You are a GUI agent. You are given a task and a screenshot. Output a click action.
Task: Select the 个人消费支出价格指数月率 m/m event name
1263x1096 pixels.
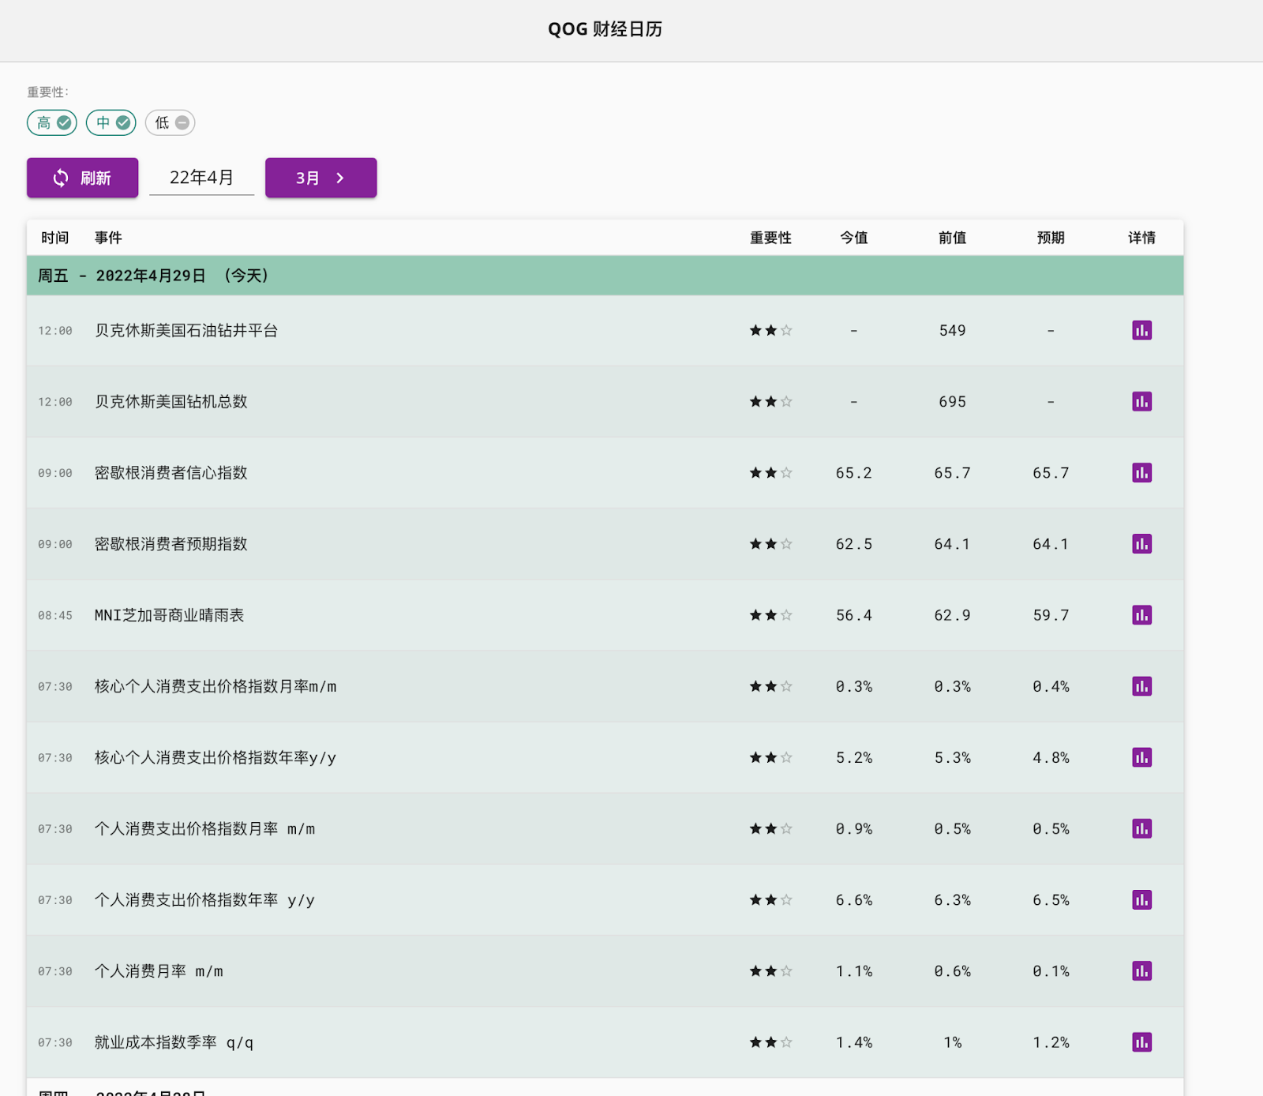click(205, 828)
